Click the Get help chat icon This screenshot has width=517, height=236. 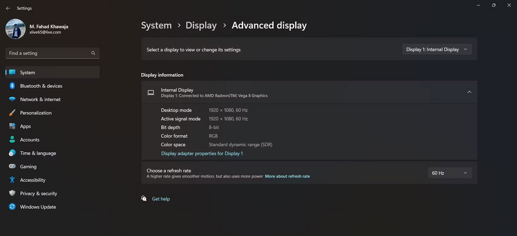(x=144, y=199)
